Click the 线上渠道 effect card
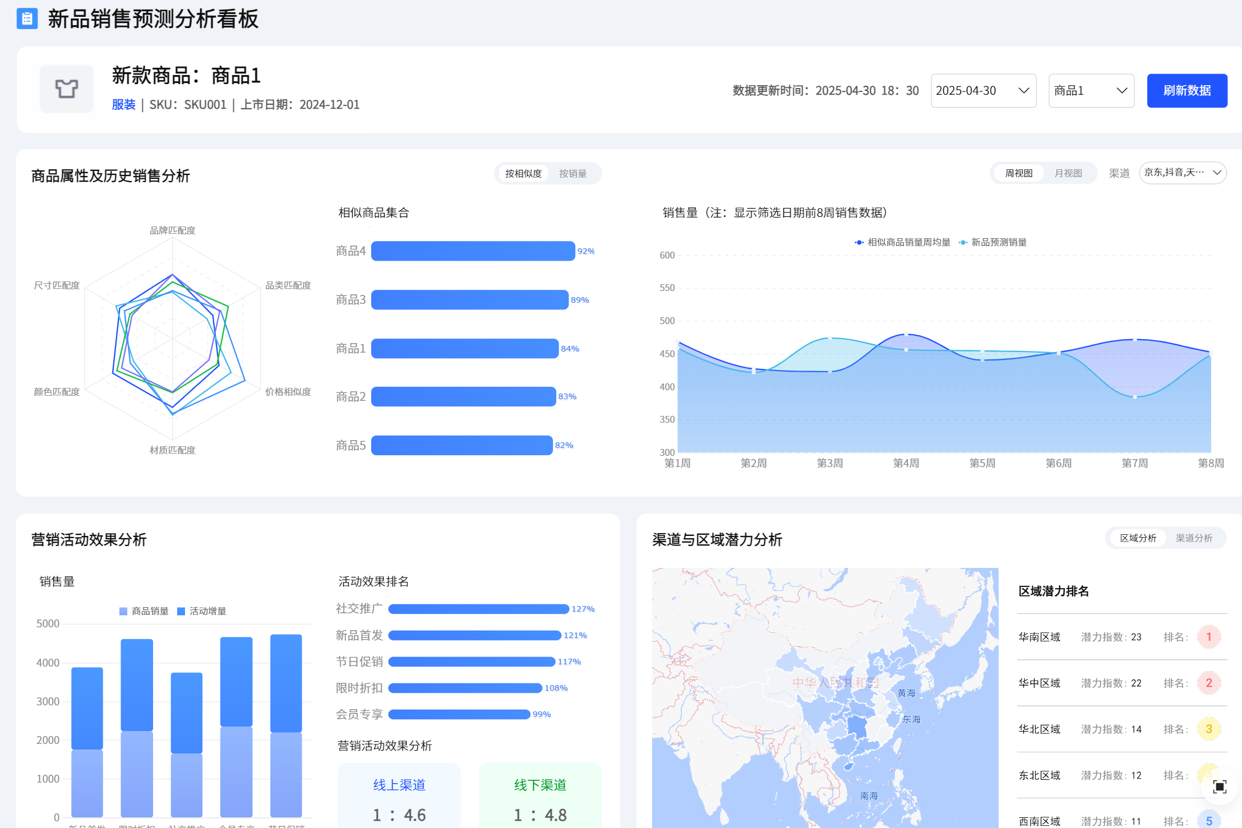Image resolution: width=1242 pixels, height=828 pixels. [x=399, y=796]
